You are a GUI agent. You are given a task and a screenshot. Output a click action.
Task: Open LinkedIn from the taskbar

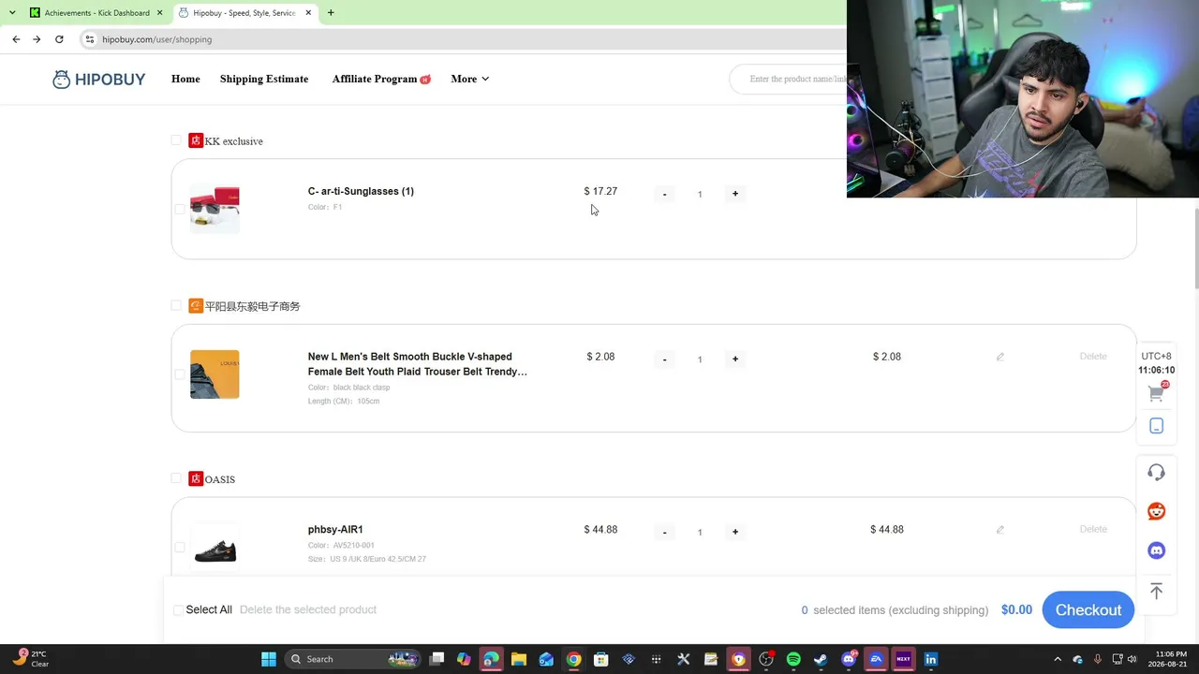931,659
